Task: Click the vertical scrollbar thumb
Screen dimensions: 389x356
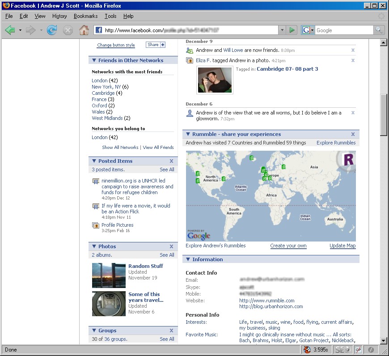Action: pos(384,115)
